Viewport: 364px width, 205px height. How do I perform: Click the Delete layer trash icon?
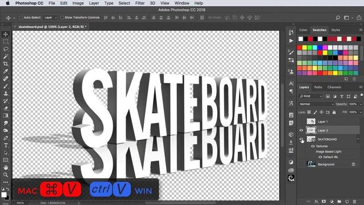354,202
